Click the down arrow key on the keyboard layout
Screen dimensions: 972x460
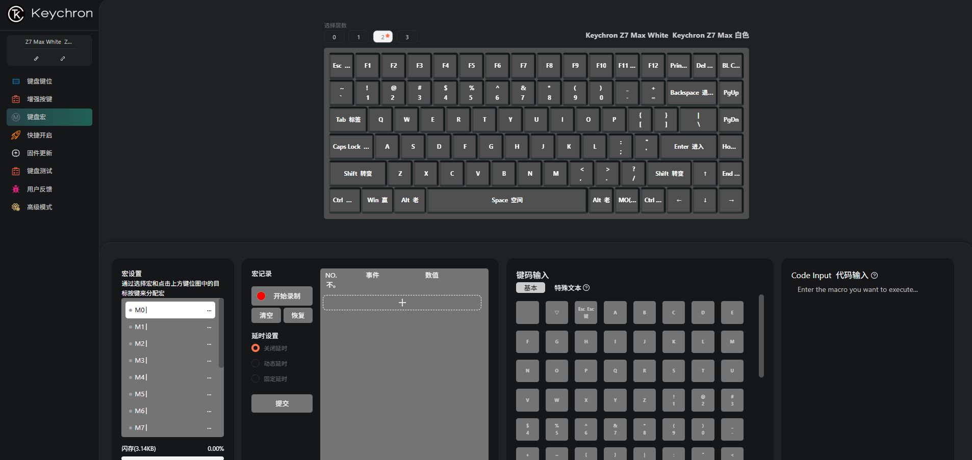tap(705, 201)
